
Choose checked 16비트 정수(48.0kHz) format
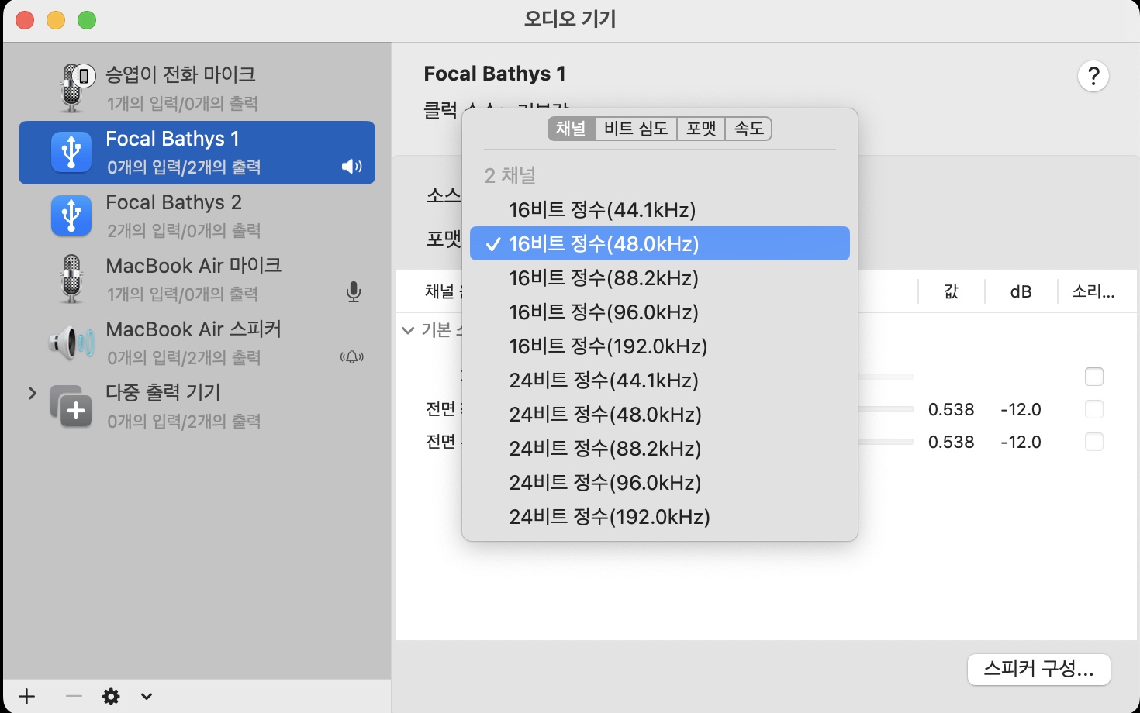coord(660,243)
